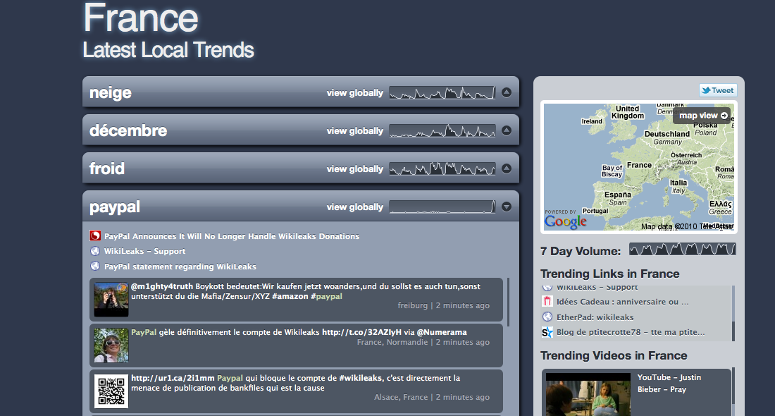This screenshot has width=775, height=416.
Task: Click view globally for neige
Action: [x=354, y=93]
